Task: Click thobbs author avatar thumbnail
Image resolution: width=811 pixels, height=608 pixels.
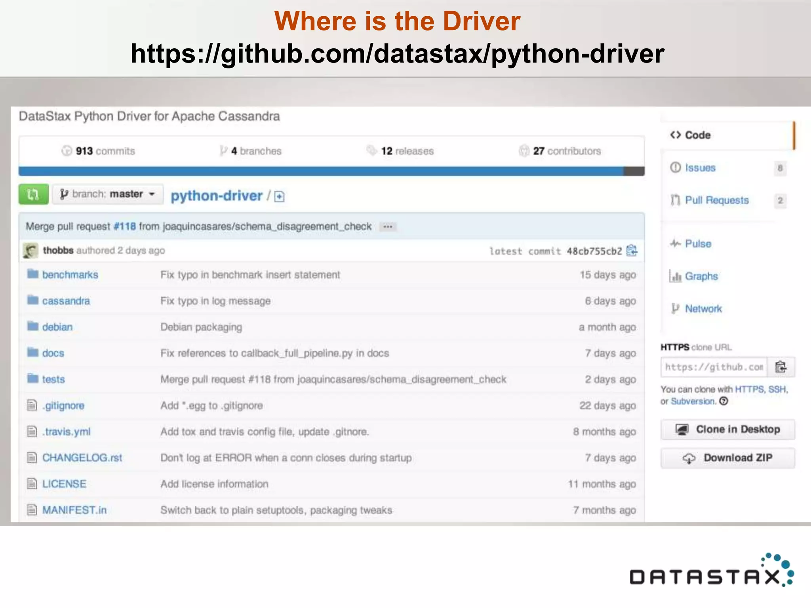Action: coord(30,251)
